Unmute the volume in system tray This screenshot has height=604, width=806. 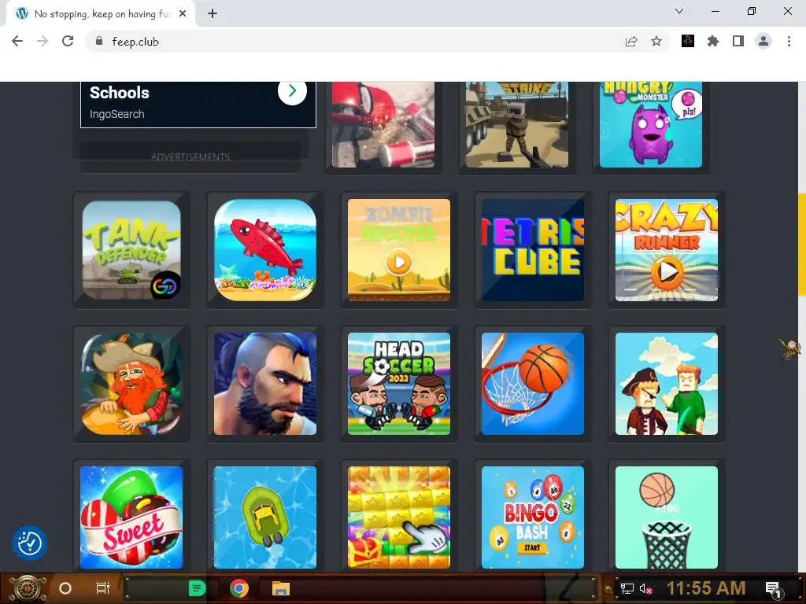(x=645, y=588)
